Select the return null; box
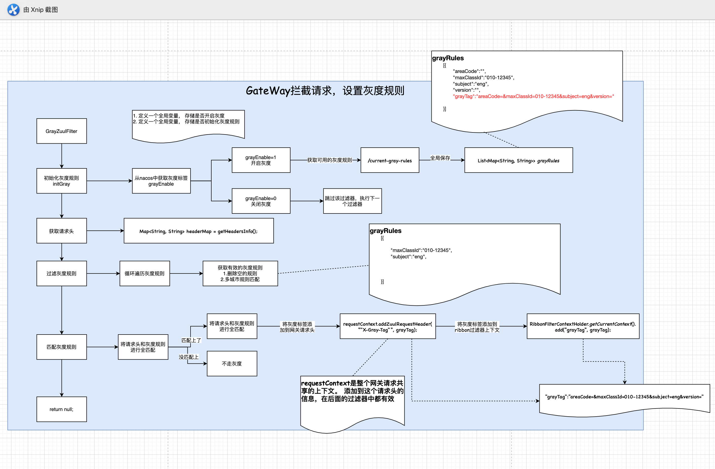The image size is (715, 469). pyautogui.click(x=62, y=409)
